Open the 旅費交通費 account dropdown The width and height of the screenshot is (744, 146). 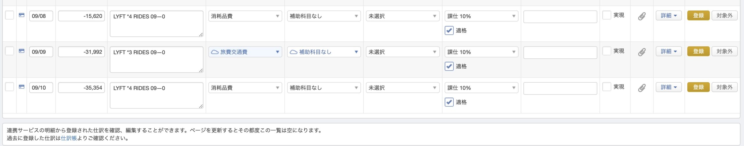tap(245, 52)
